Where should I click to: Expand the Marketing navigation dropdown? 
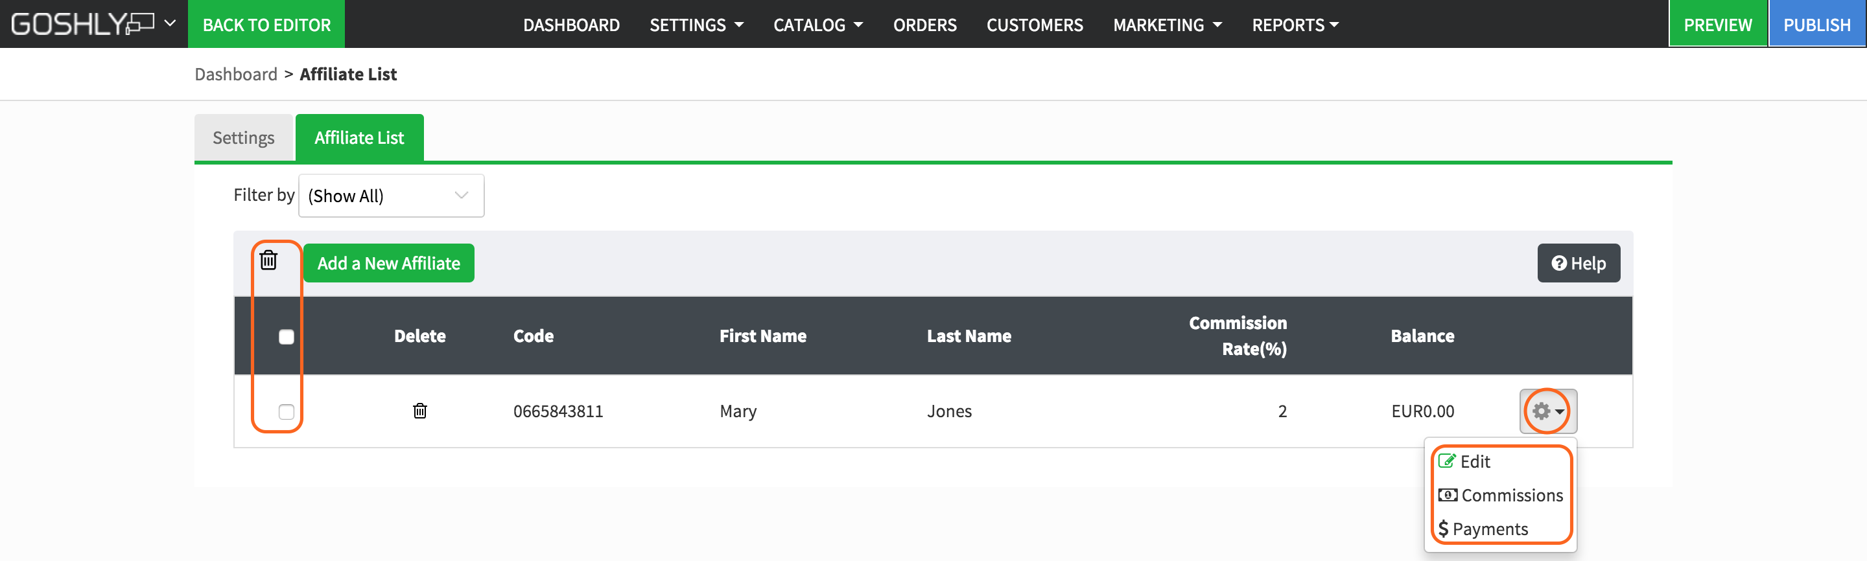pyautogui.click(x=1167, y=25)
